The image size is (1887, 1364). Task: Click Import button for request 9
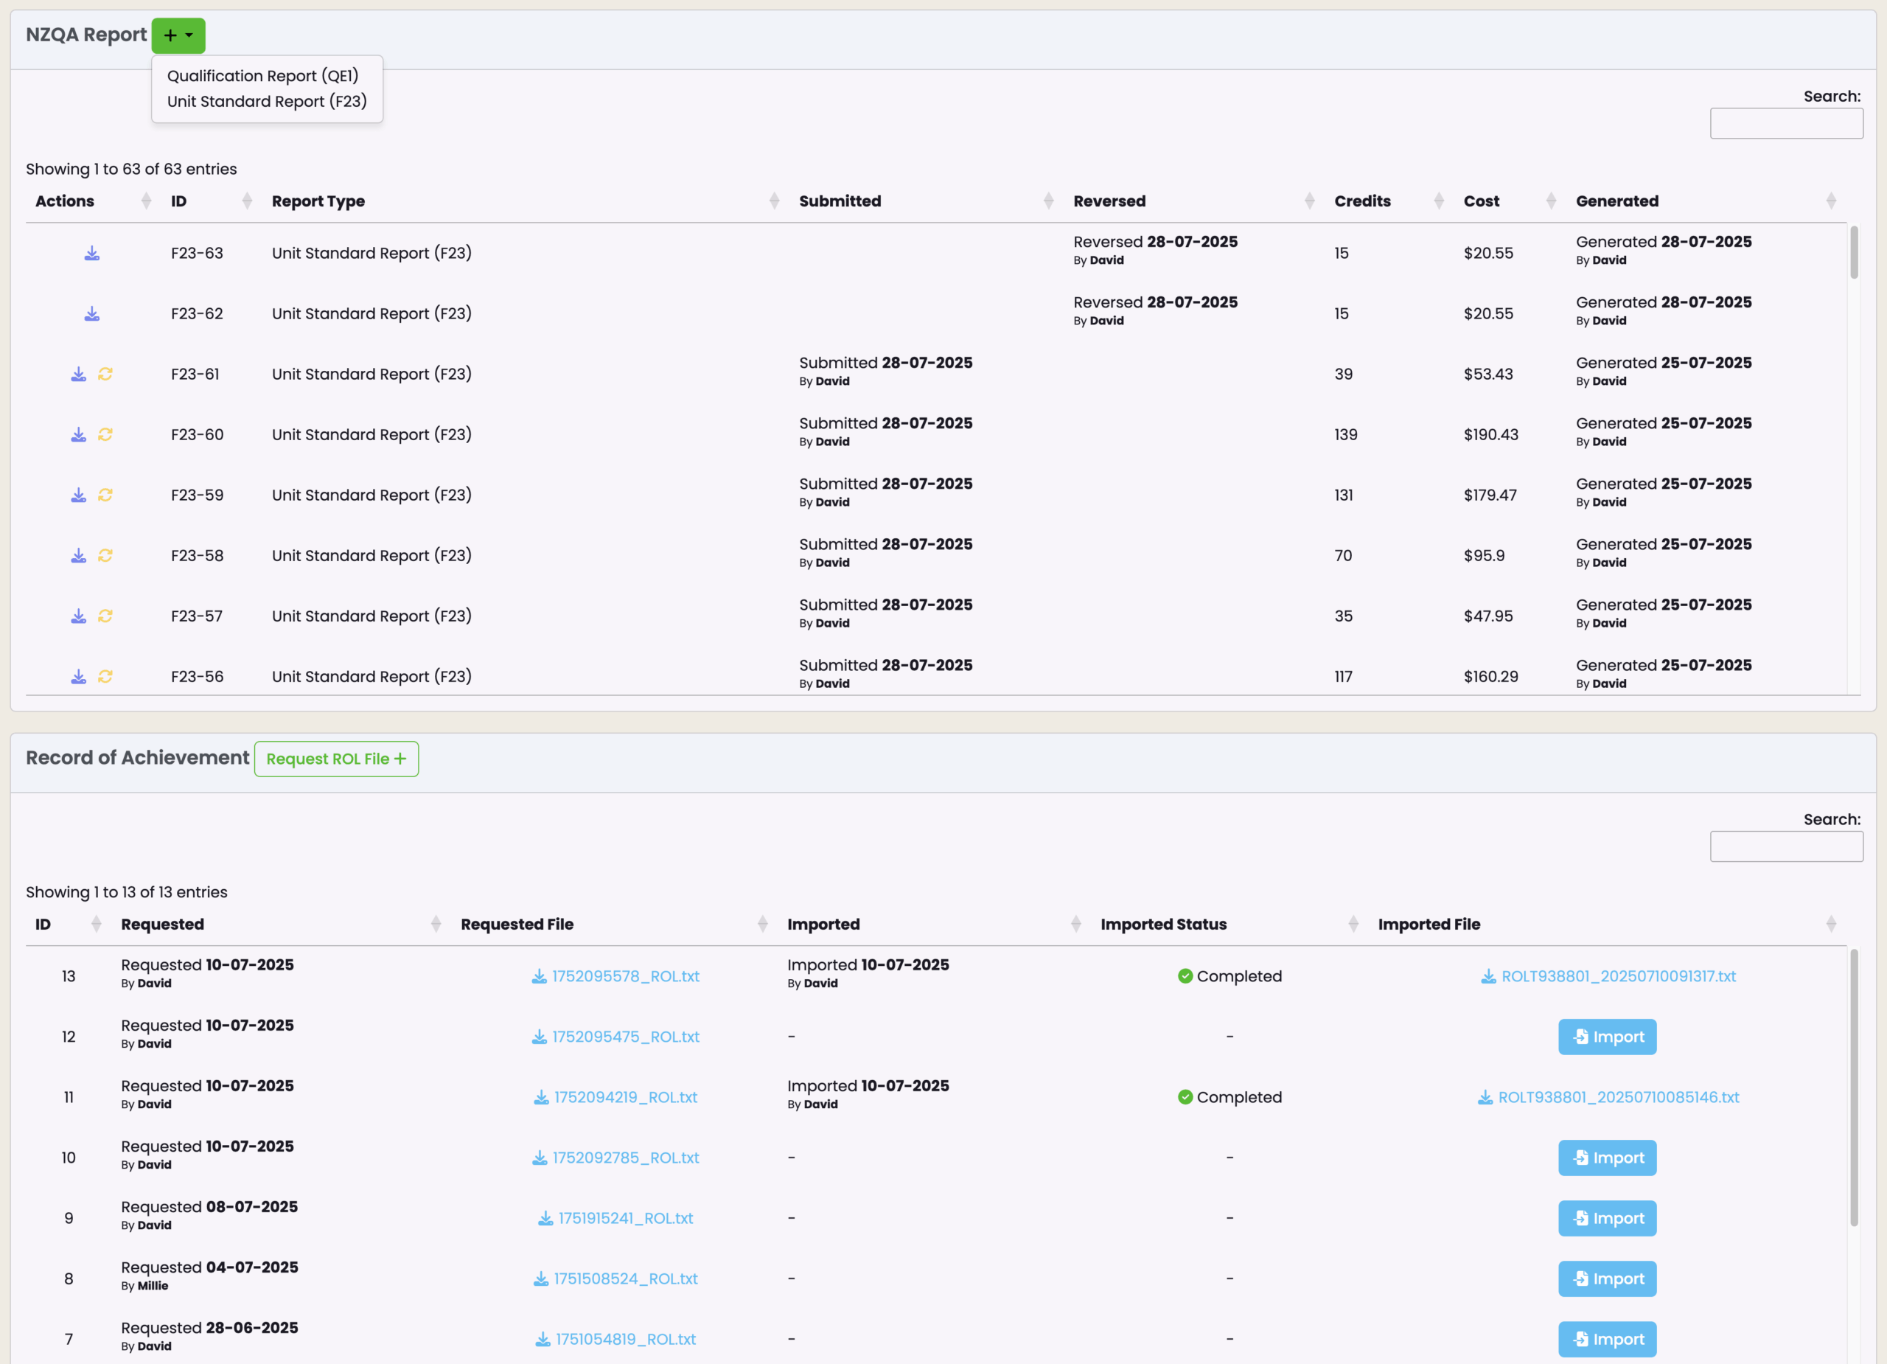(1608, 1218)
